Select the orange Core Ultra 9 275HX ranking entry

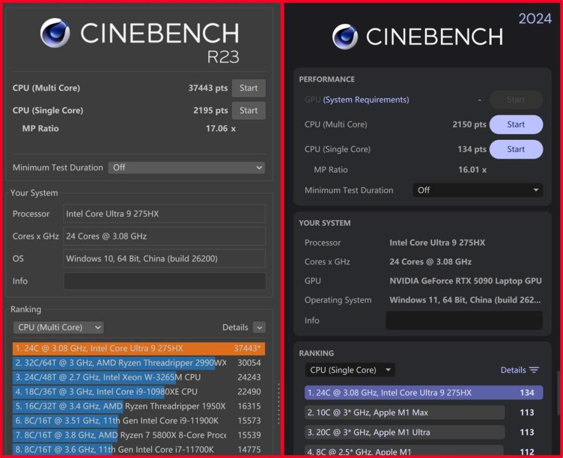click(139, 348)
